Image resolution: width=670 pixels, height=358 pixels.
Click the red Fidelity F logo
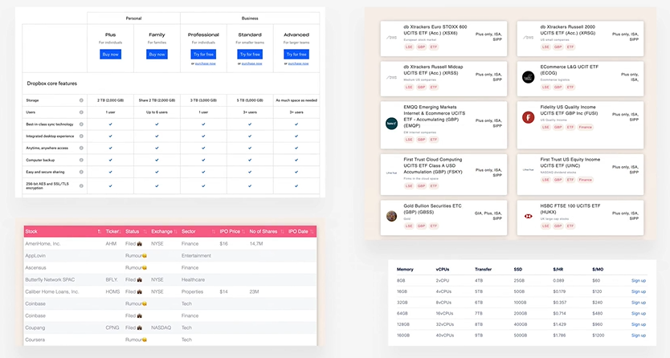point(528,117)
